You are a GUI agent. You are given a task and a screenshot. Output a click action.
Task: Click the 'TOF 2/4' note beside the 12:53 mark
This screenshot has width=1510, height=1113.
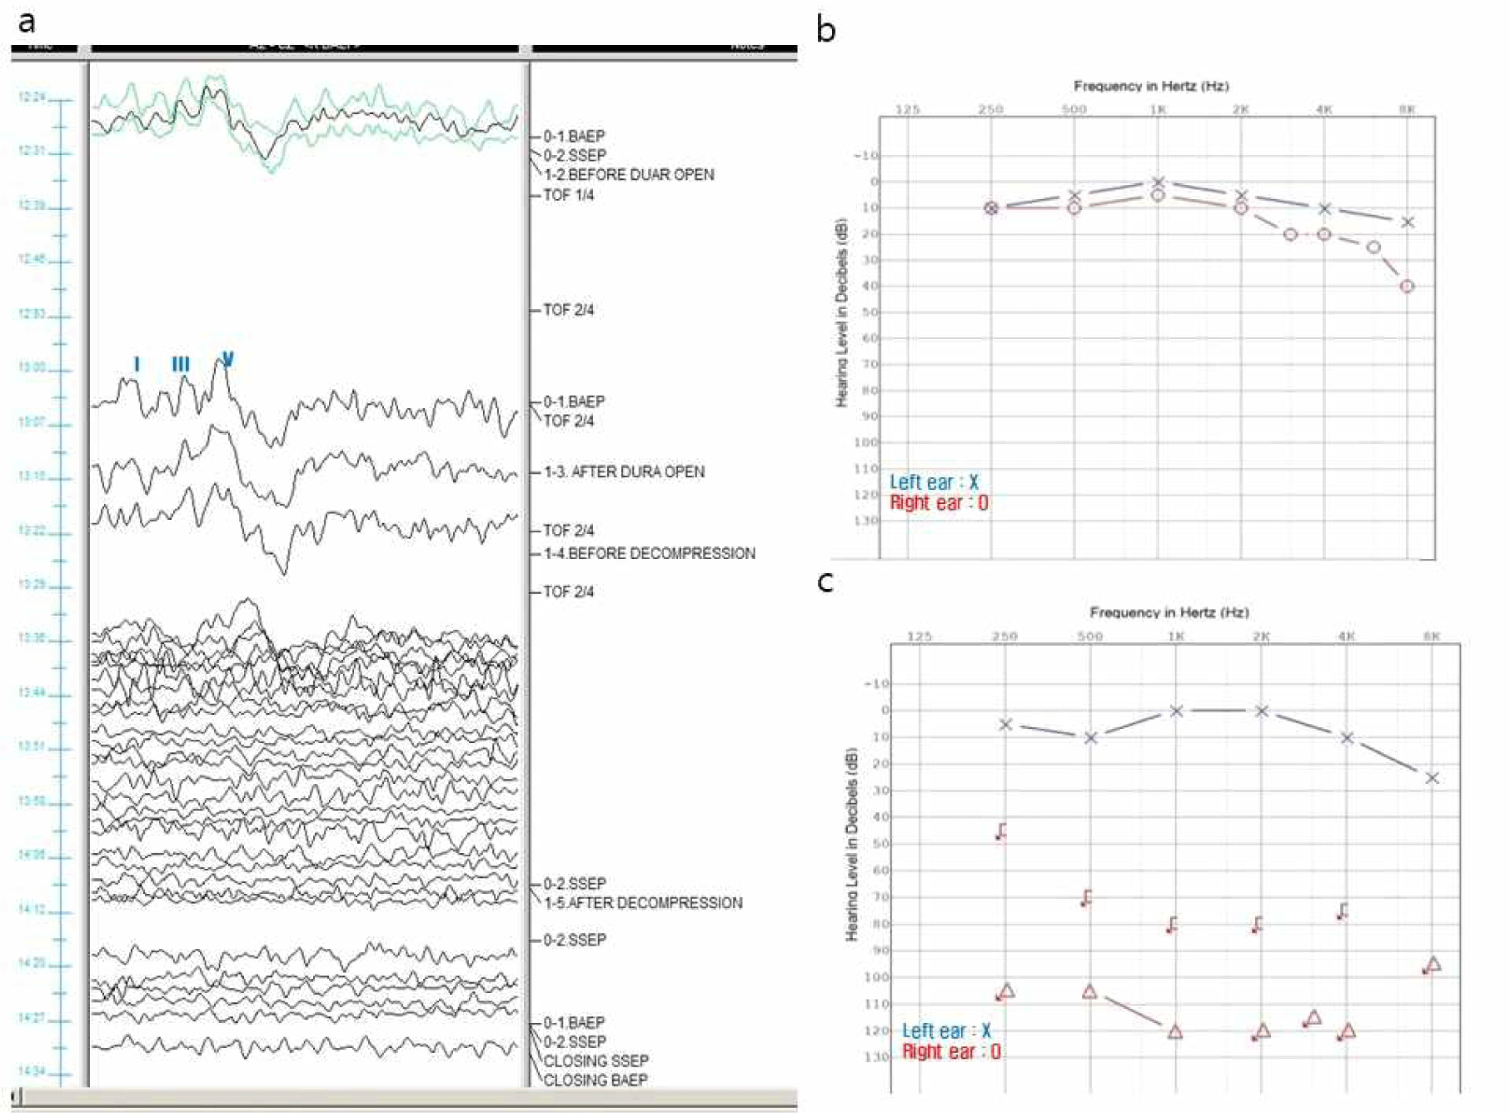tap(569, 310)
